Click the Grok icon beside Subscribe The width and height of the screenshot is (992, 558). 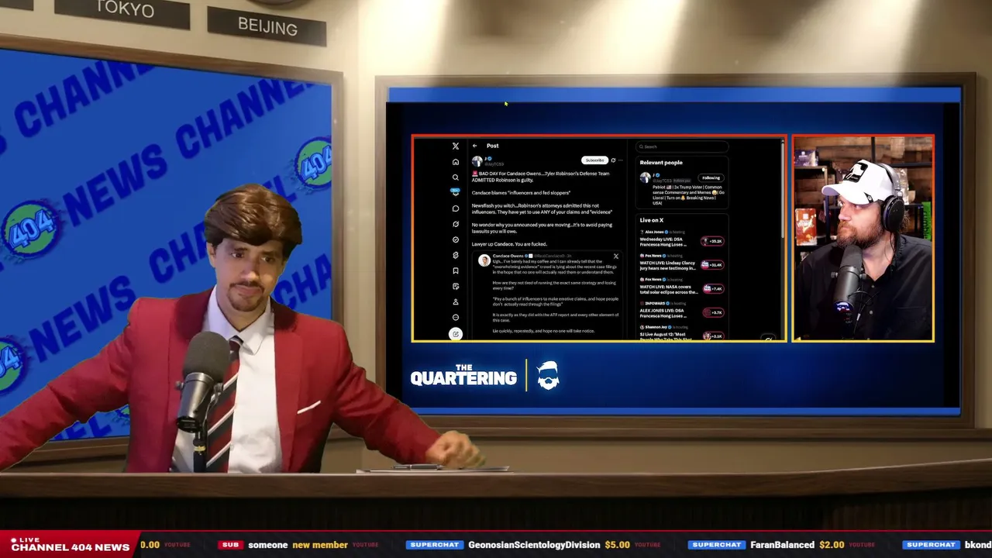(613, 160)
